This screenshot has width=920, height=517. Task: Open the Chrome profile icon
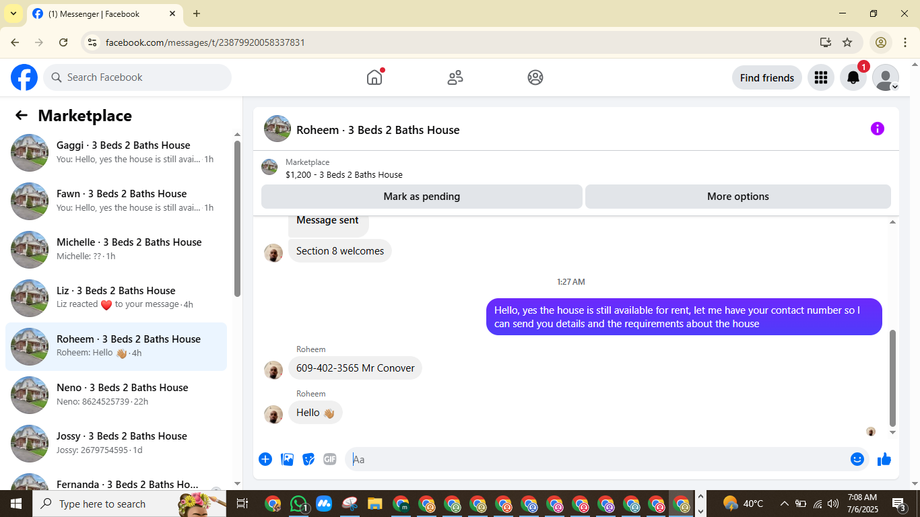point(880,42)
